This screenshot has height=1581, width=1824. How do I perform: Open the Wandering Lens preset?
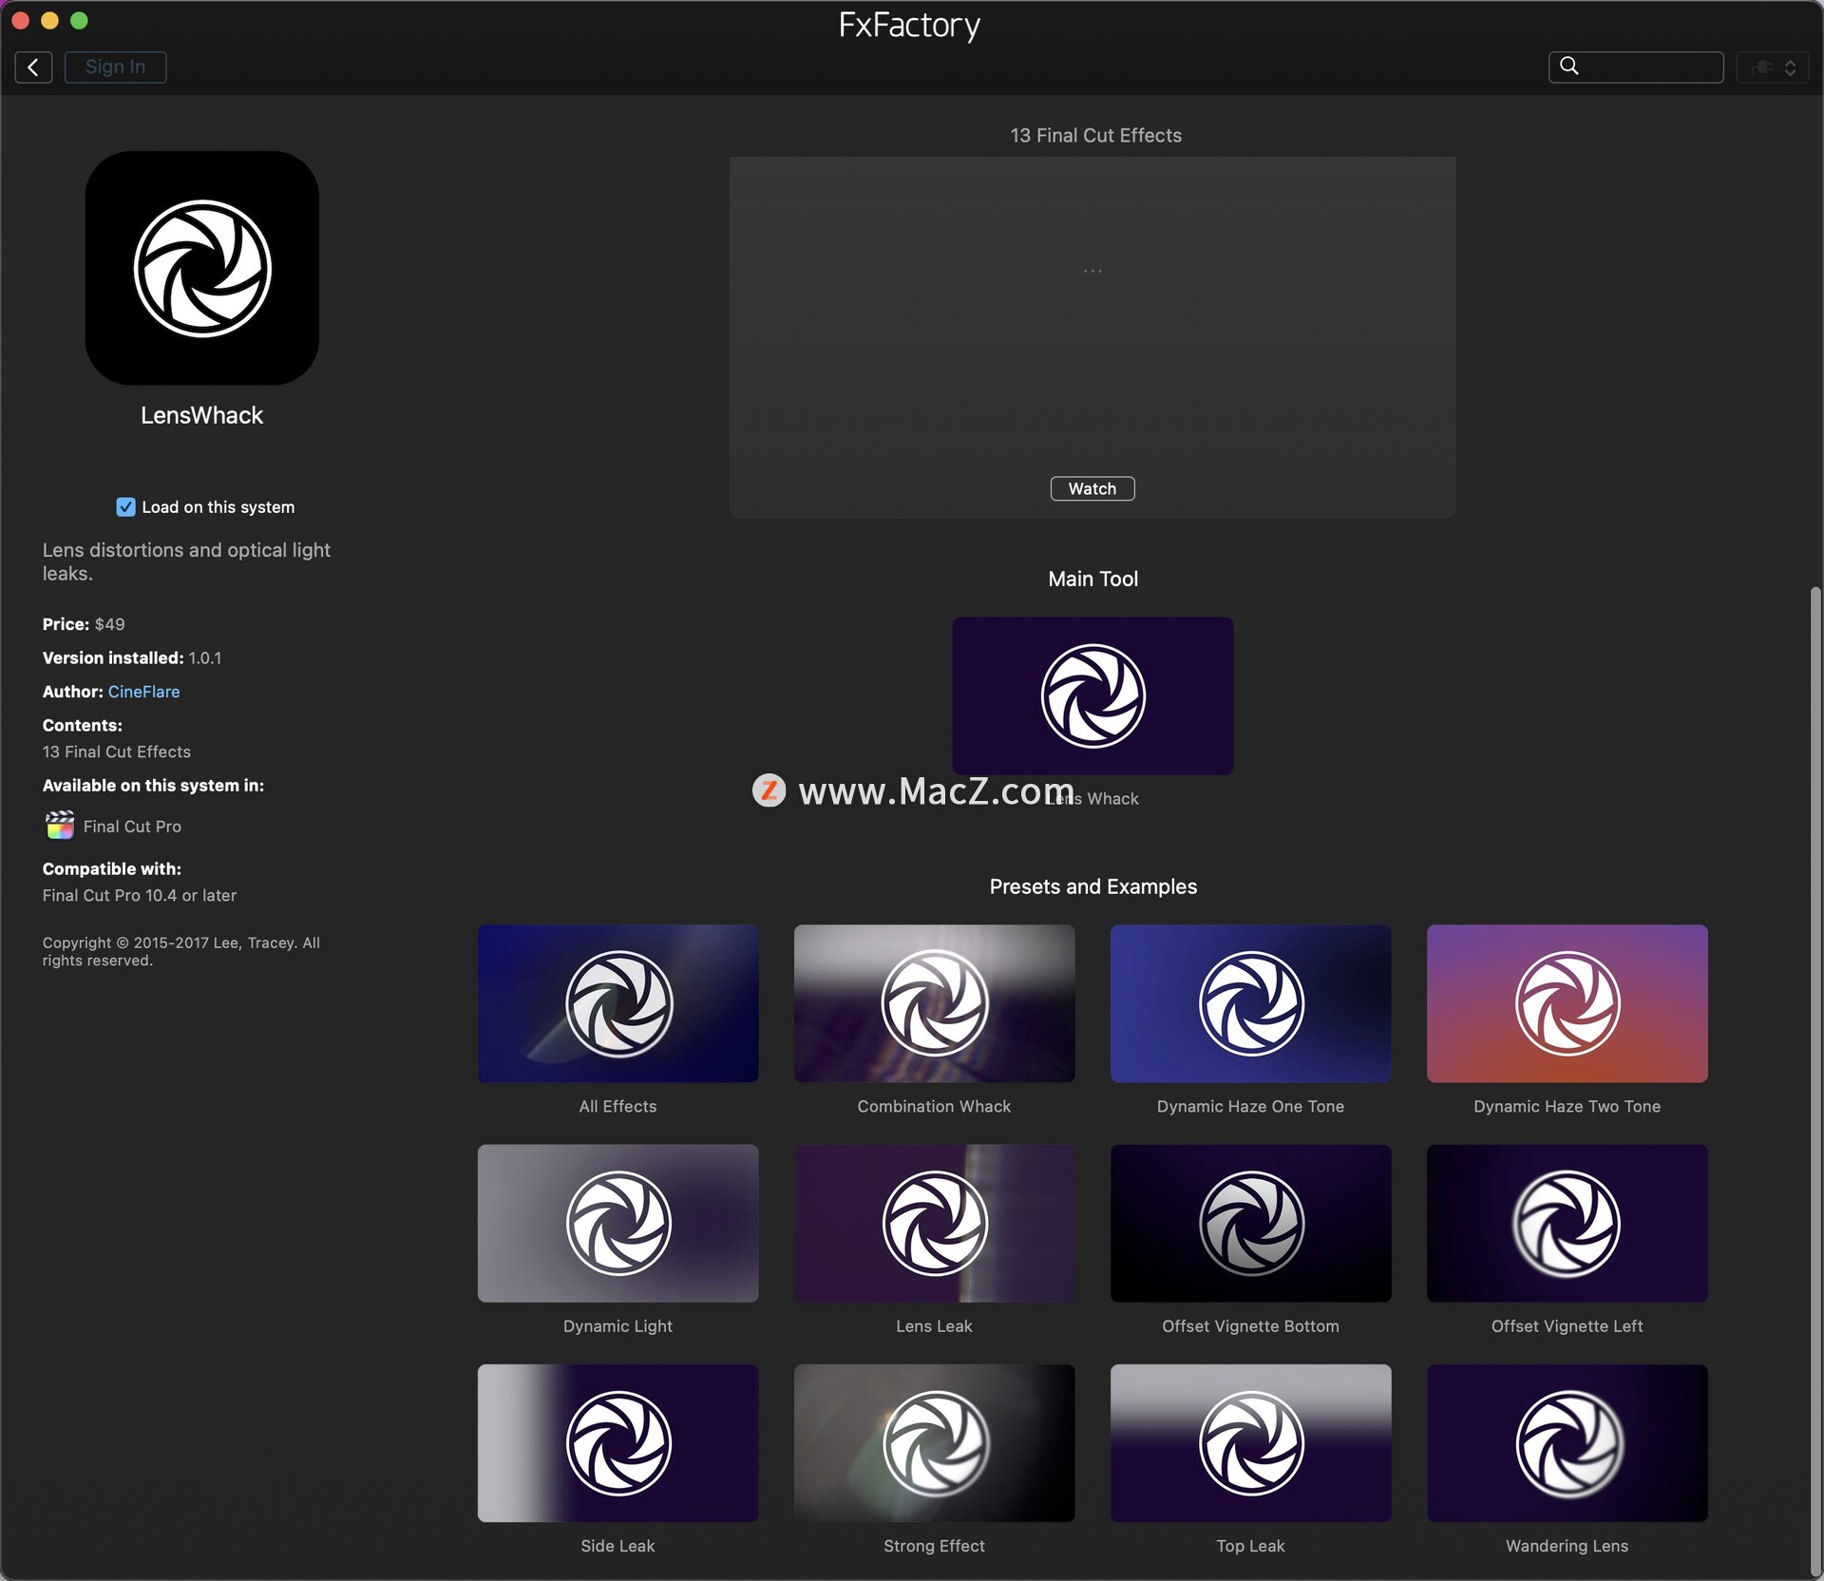pos(1567,1442)
